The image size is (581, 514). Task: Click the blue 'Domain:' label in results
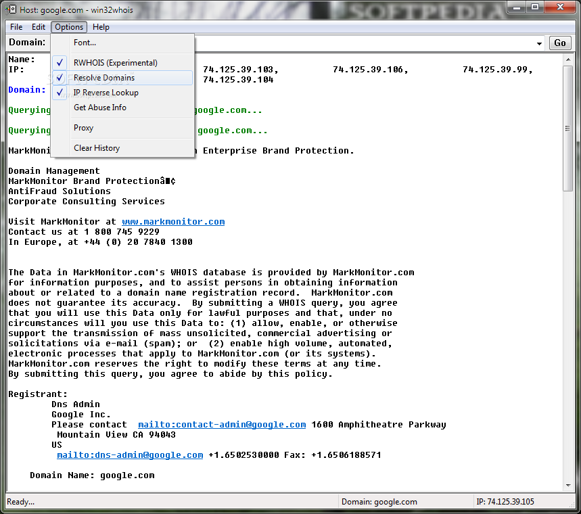tap(27, 90)
